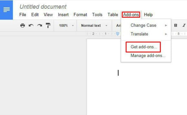Click the blue indent marker on ruler
187x115 pixels.
[x=117, y=34]
